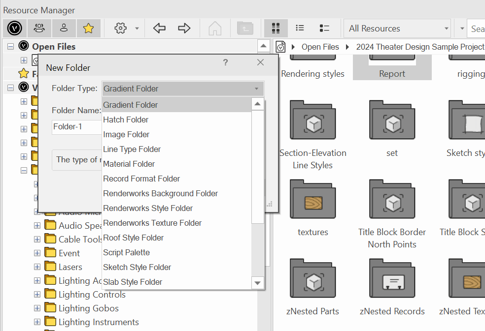The image size is (485, 331).
Task: Open the Section-Elevation Line Styles folder
Action: (x=312, y=120)
